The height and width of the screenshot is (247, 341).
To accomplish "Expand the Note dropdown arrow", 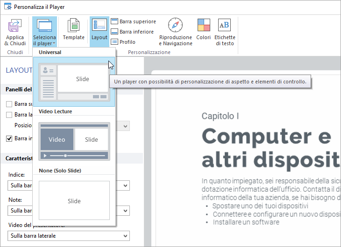I will (x=125, y=211).
